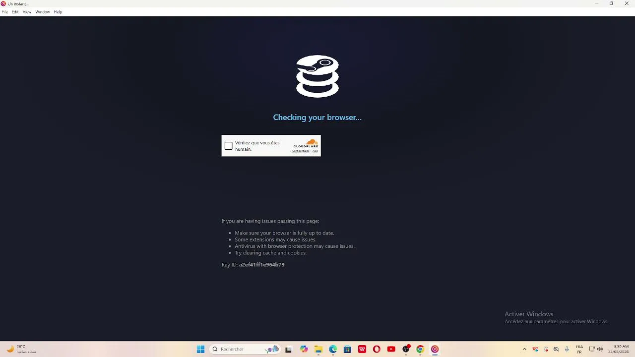This screenshot has height=357, width=635.
Task: Click 'Some extensions may cause issues.' text
Action: (x=275, y=239)
